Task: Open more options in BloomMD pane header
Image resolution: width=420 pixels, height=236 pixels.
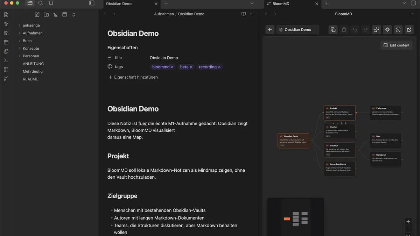Action: (x=412, y=14)
